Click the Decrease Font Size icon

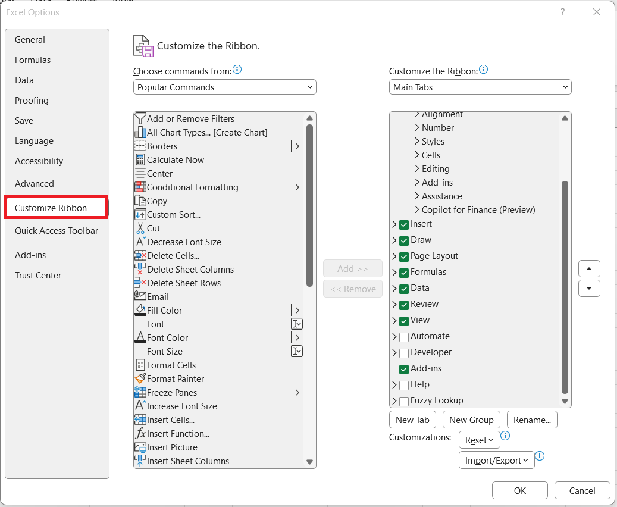tap(140, 242)
